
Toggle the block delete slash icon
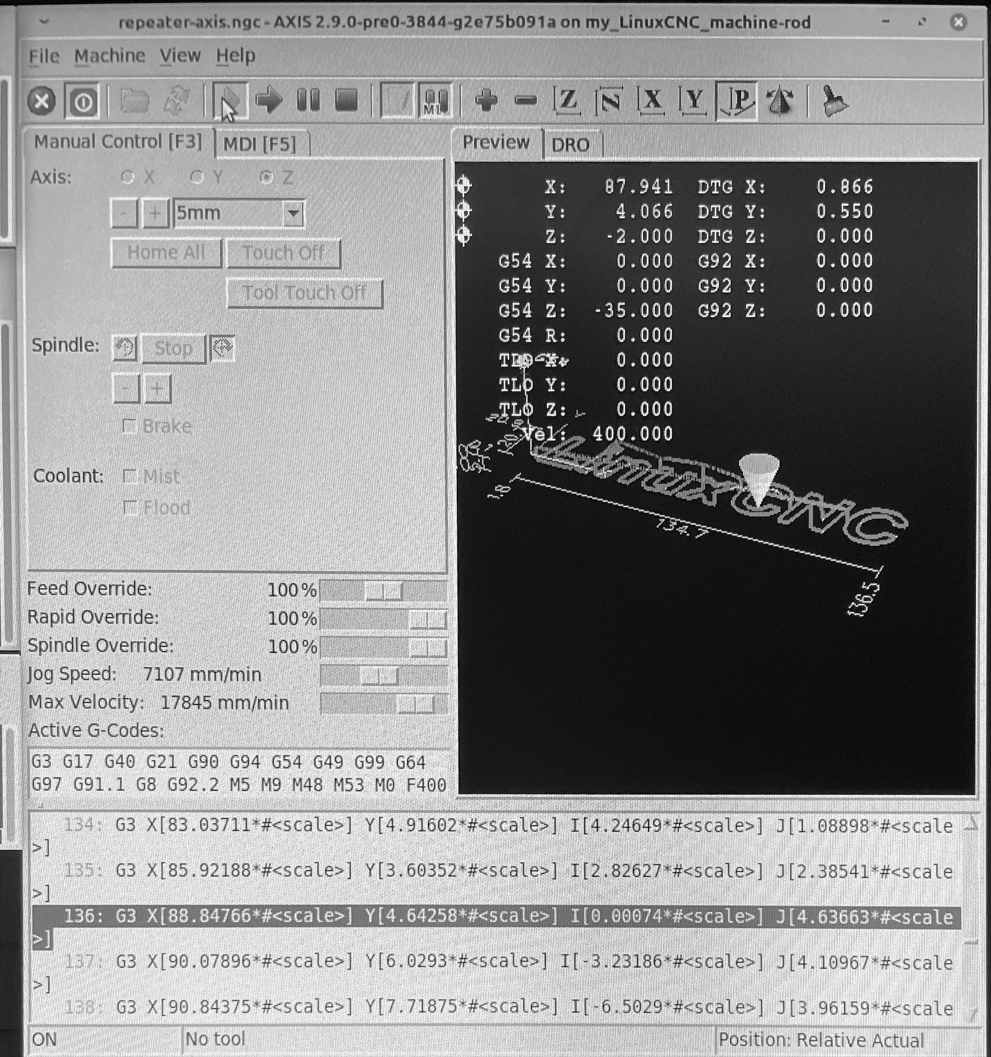click(x=396, y=100)
